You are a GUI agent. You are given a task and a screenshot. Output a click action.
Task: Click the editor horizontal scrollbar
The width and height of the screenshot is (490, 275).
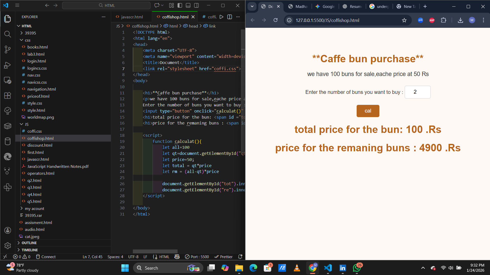click(x=155, y=251)
